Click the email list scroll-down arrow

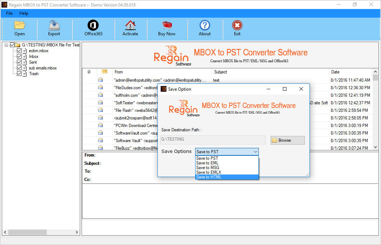(x=375, y=147)
